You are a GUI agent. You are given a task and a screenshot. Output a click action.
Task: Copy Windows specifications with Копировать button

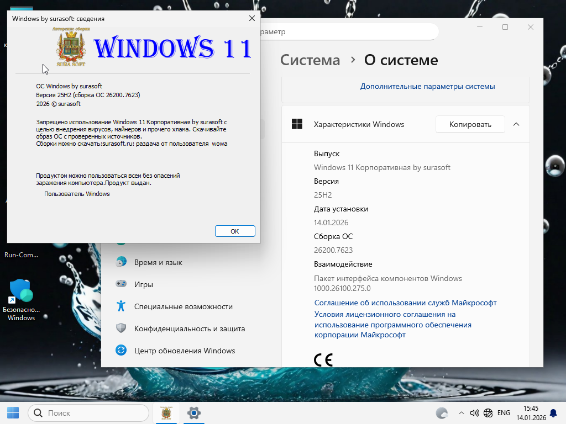point(470,124)
